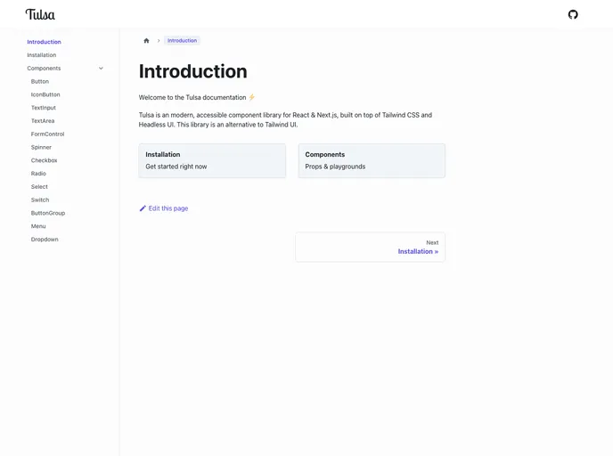Select the Introduction breadcrumb tag
This screenshot has height=456, width=613.
click(x=182, y=40)
